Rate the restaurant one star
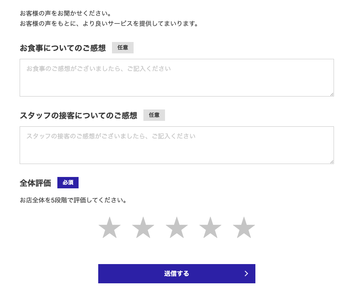354x299 pixels. pos(109,228)
